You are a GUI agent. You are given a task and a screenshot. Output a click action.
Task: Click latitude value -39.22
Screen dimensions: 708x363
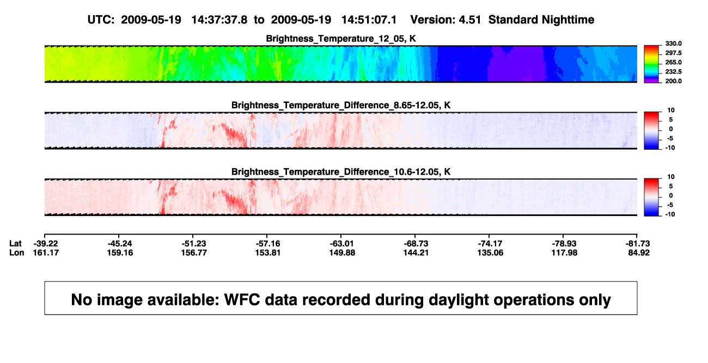(46, 243)
